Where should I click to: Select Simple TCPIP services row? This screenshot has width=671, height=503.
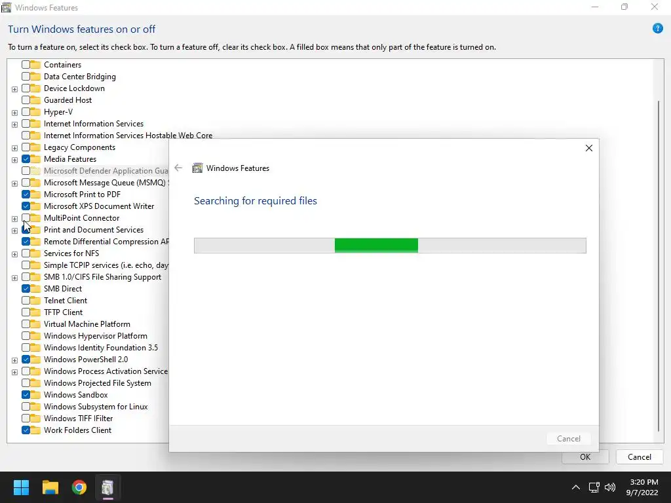[106, 265]
